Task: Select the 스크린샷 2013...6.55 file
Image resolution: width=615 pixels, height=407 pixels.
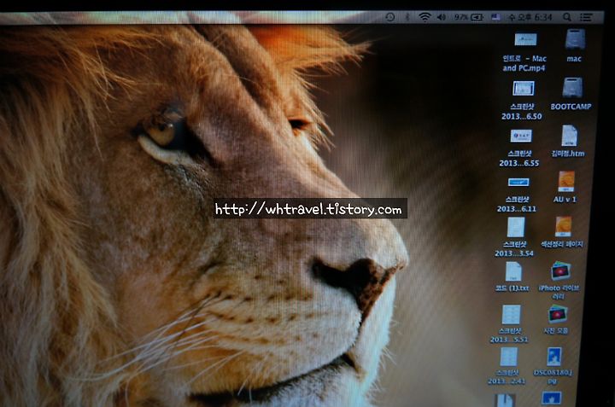Action: [521, 136]
